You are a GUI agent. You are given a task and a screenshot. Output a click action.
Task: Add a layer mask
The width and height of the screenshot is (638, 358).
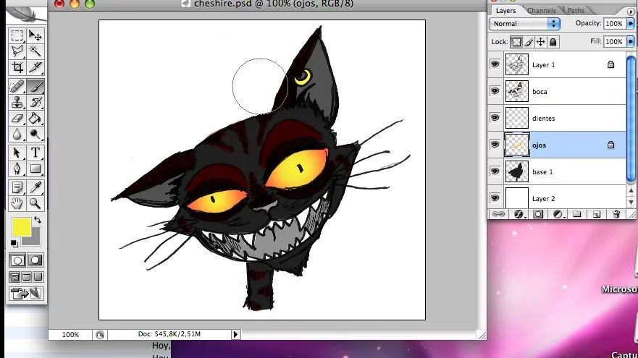[538, 214]
